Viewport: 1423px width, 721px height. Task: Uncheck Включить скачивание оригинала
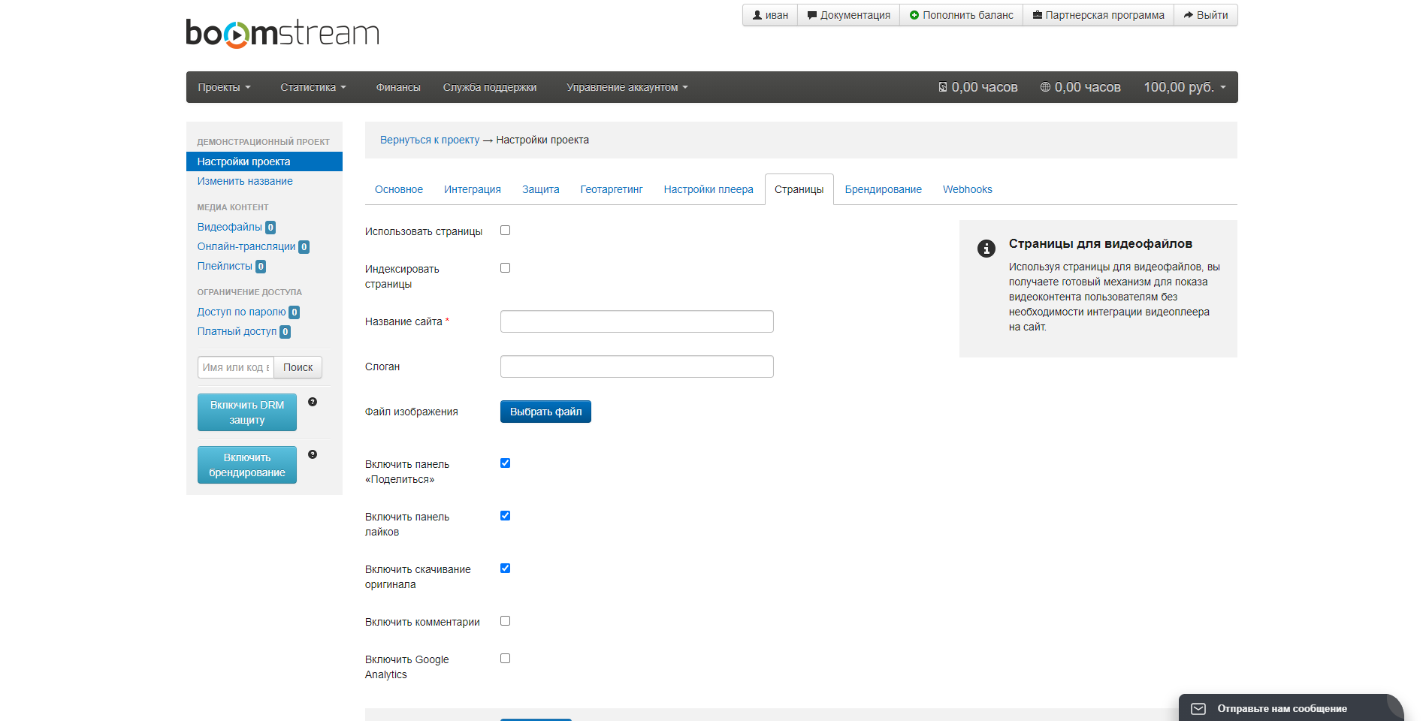click(x=506, y=569)
